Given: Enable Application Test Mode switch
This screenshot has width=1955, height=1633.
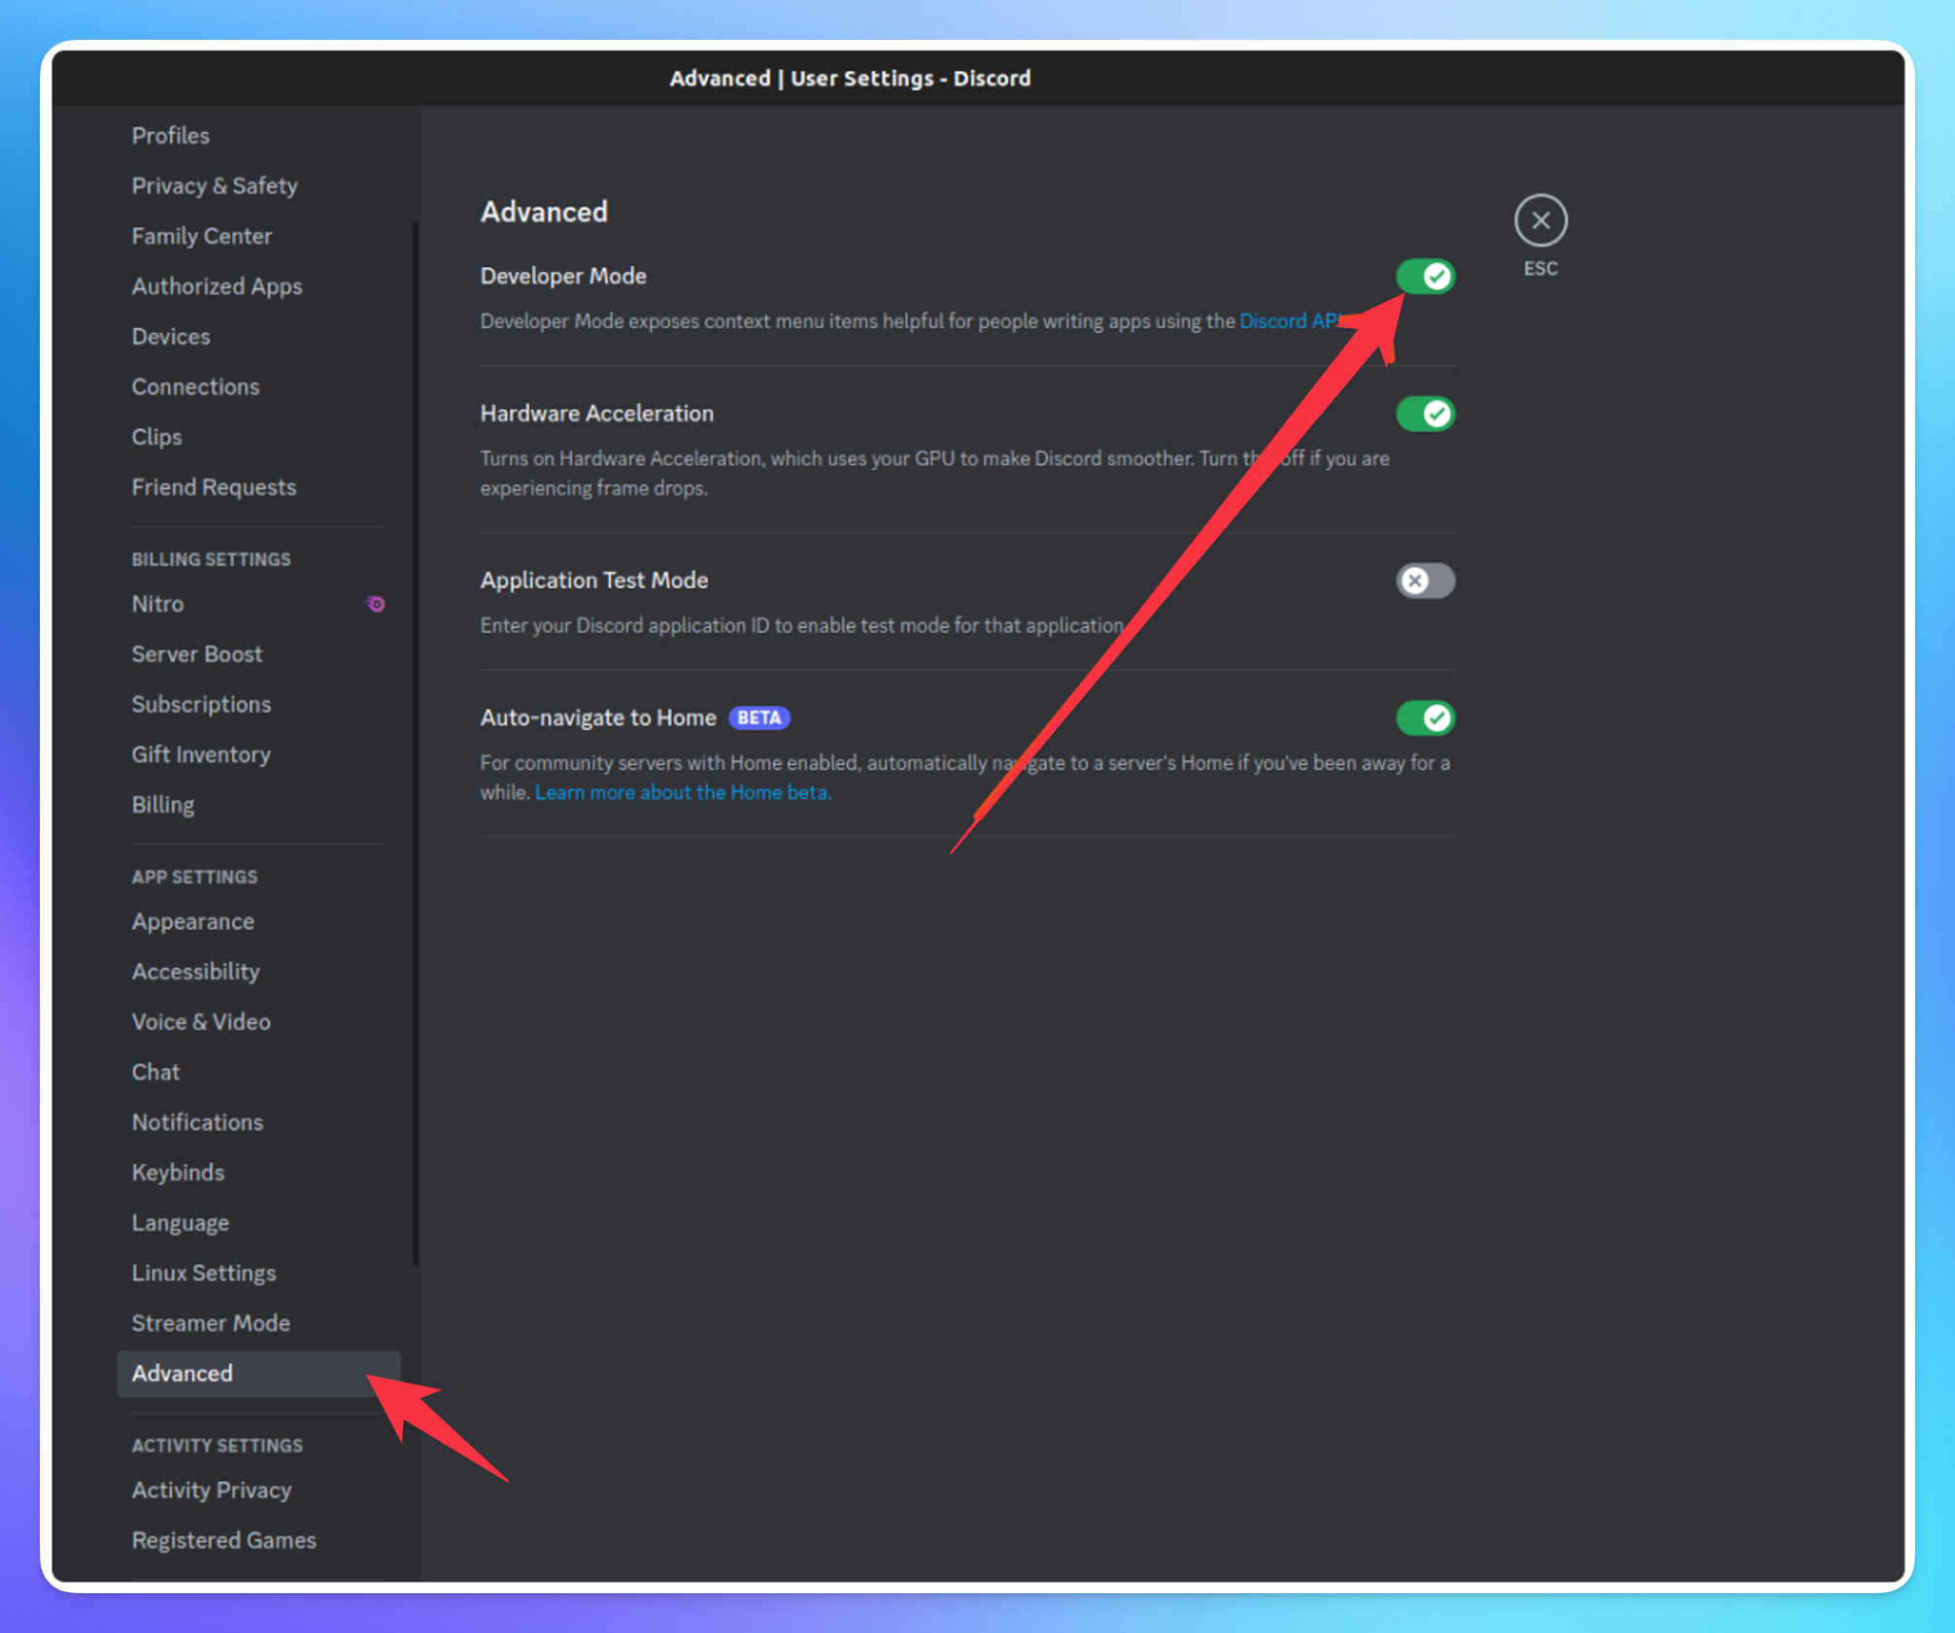Looking at the screenshot, I should pyautogui.click(x=1425, y=581).
